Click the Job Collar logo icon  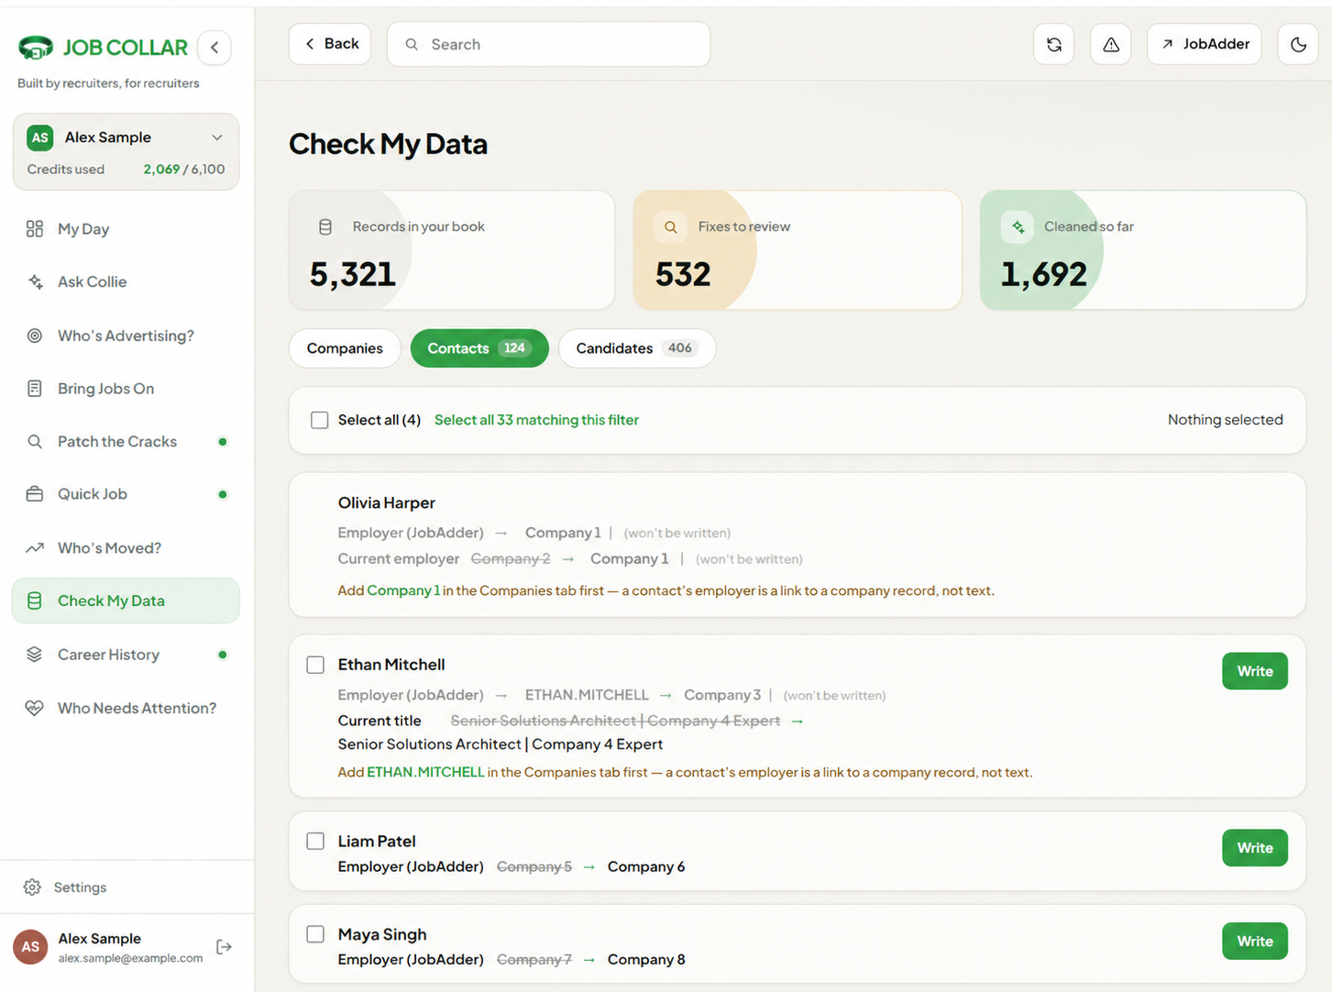tap(36, 48)
